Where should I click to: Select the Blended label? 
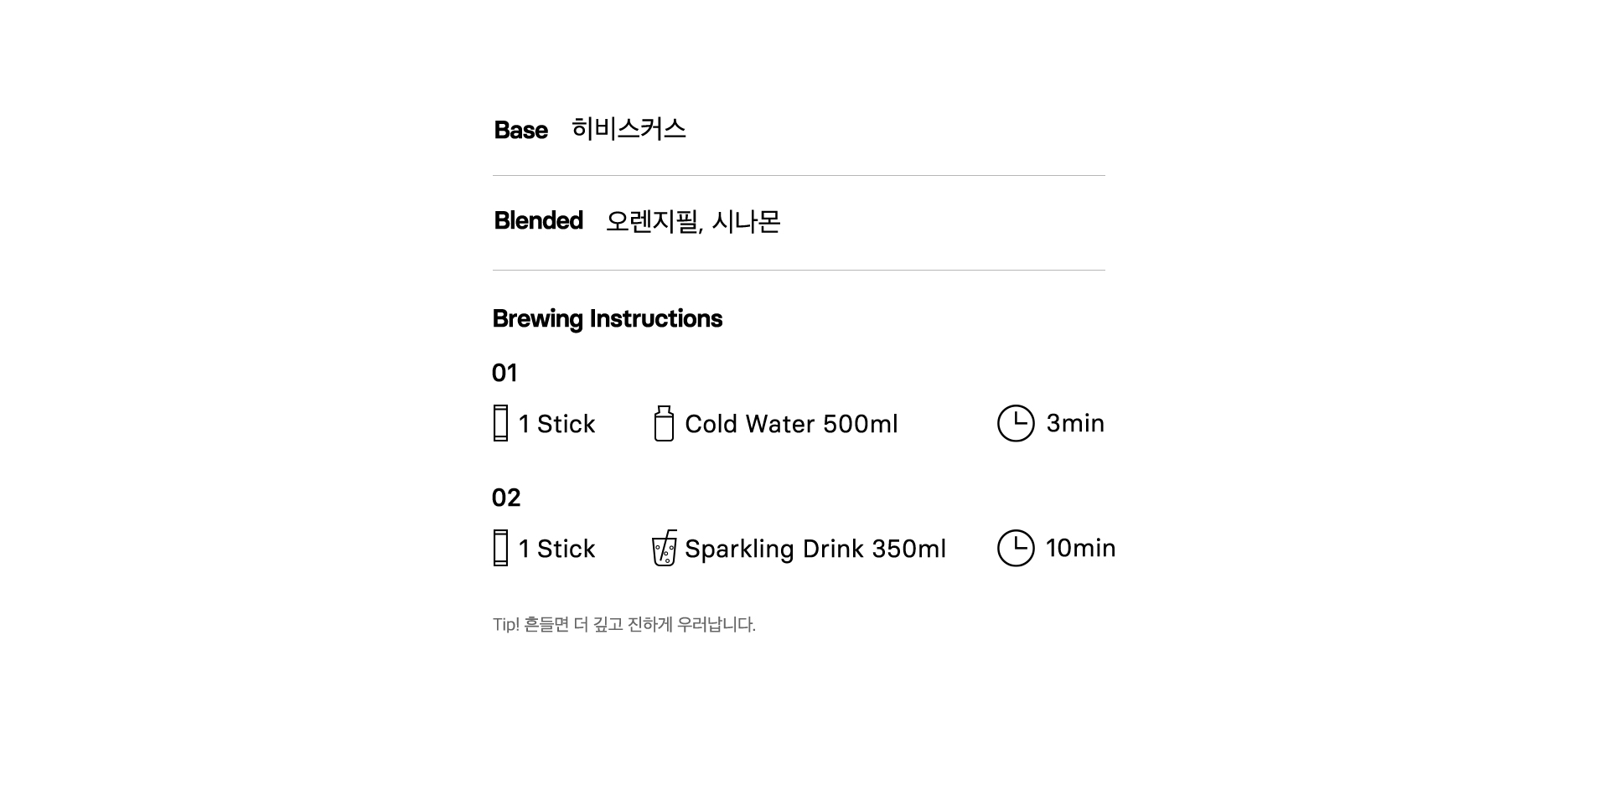coord(538,220)
